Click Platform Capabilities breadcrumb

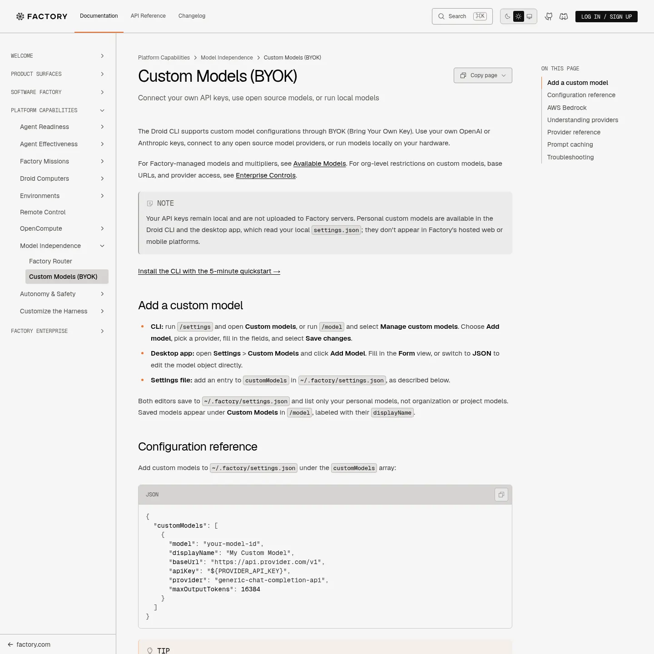(x=164, y=58)
